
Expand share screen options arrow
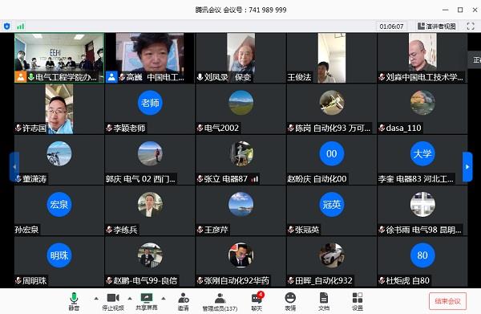coord(164,298)
